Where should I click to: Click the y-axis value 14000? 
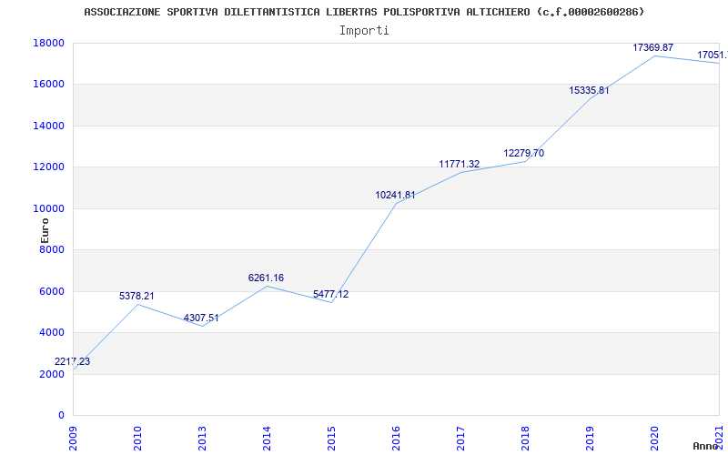tap(49, 126)
